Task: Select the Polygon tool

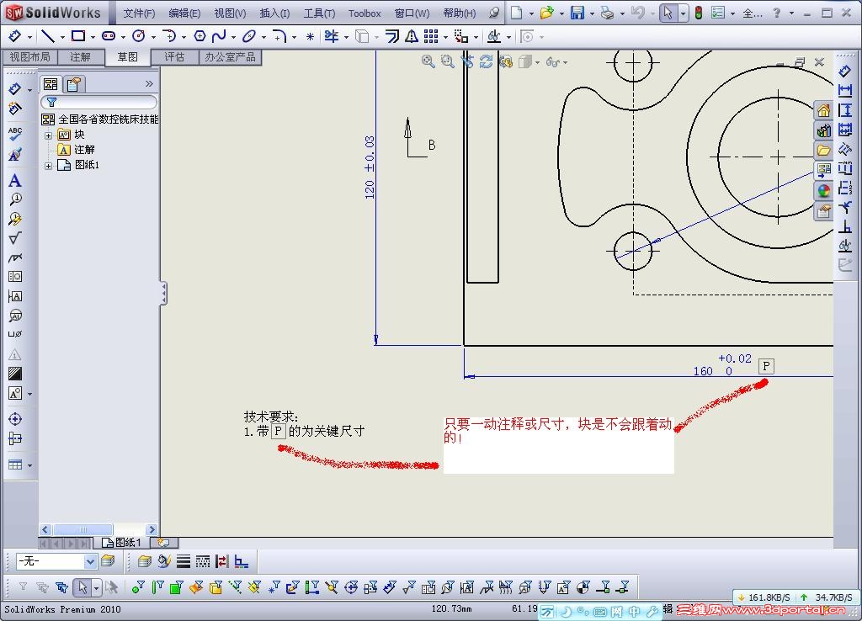Action: [200, 36]
